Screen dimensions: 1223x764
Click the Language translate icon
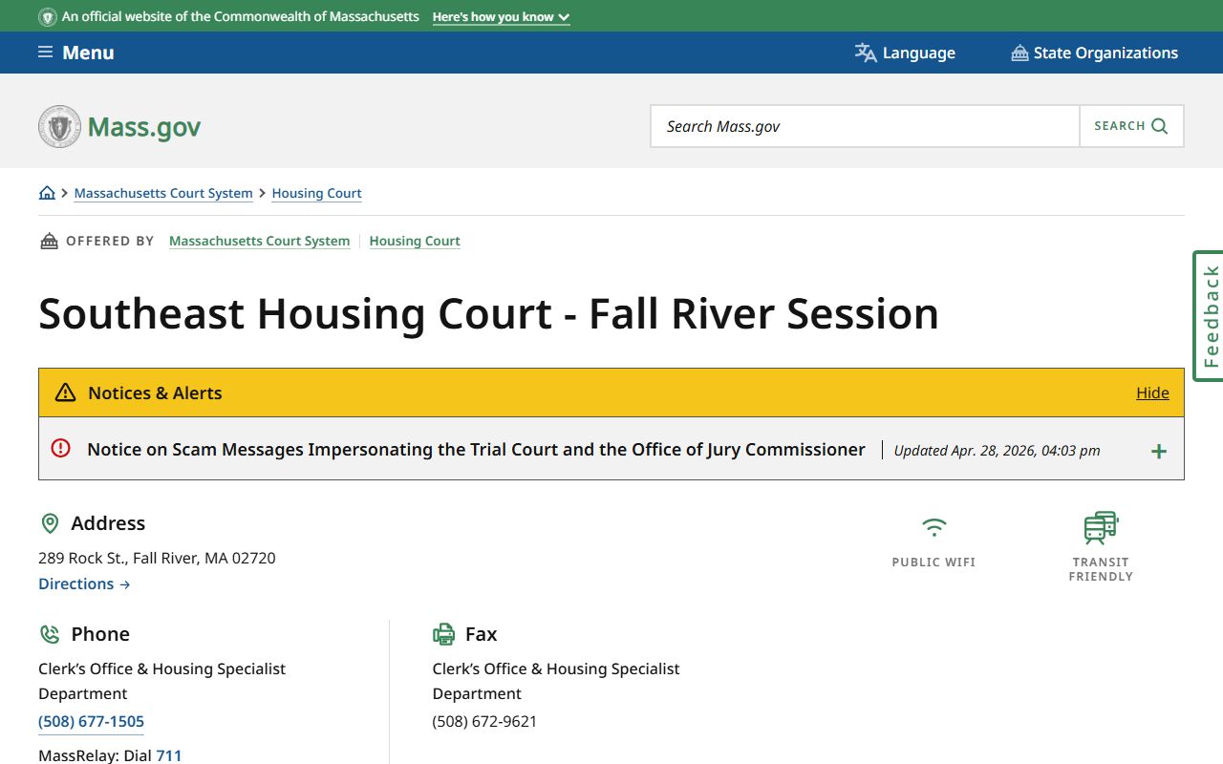(866, 53)
